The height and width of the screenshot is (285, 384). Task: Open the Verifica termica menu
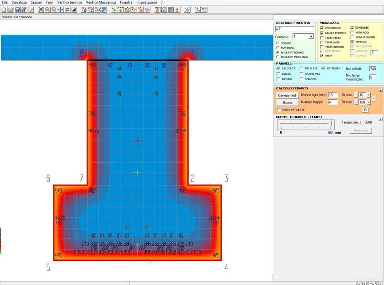pos(69,3)
